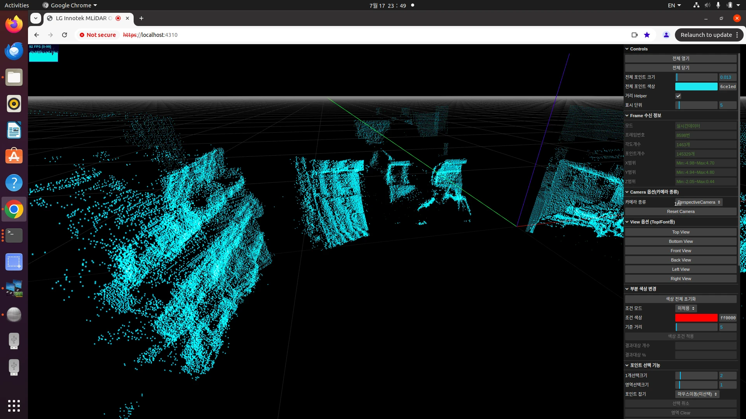Open the 카메라 종류 PerspectiveCamera dropdown

coord(699,202)
